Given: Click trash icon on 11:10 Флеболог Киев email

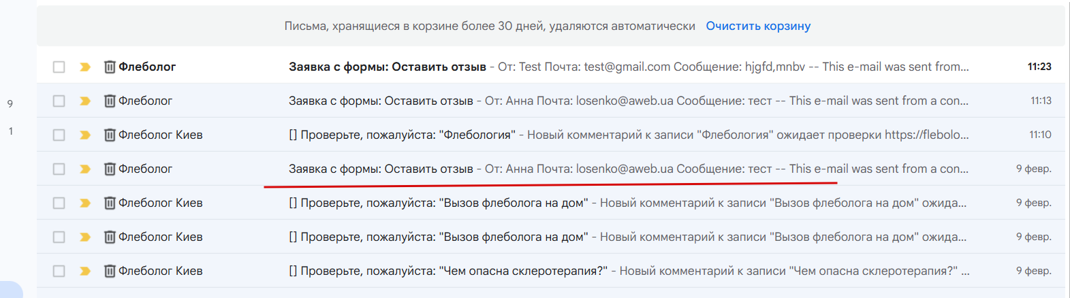Looking at the screenshot, I should pyautogui.click(x=110, y=135).
